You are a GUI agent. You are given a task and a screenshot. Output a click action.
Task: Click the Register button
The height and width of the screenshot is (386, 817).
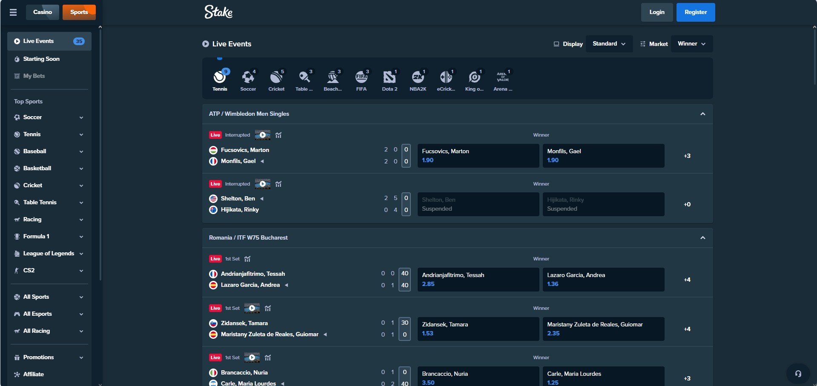[x=695, y=12]
